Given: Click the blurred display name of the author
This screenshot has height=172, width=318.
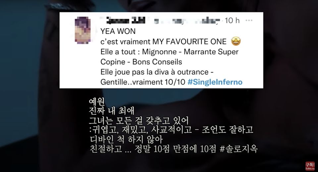Looking at the screenshot, I should coord(125,20).
